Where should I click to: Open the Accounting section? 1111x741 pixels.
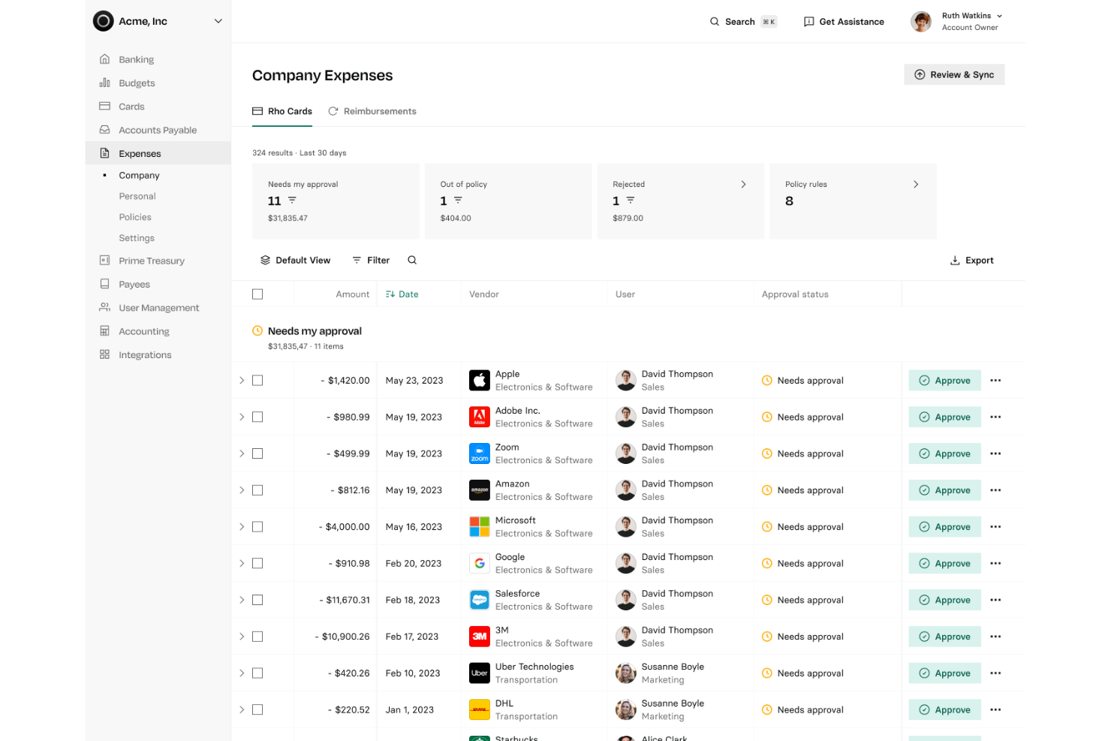click(x=144, y=330)
